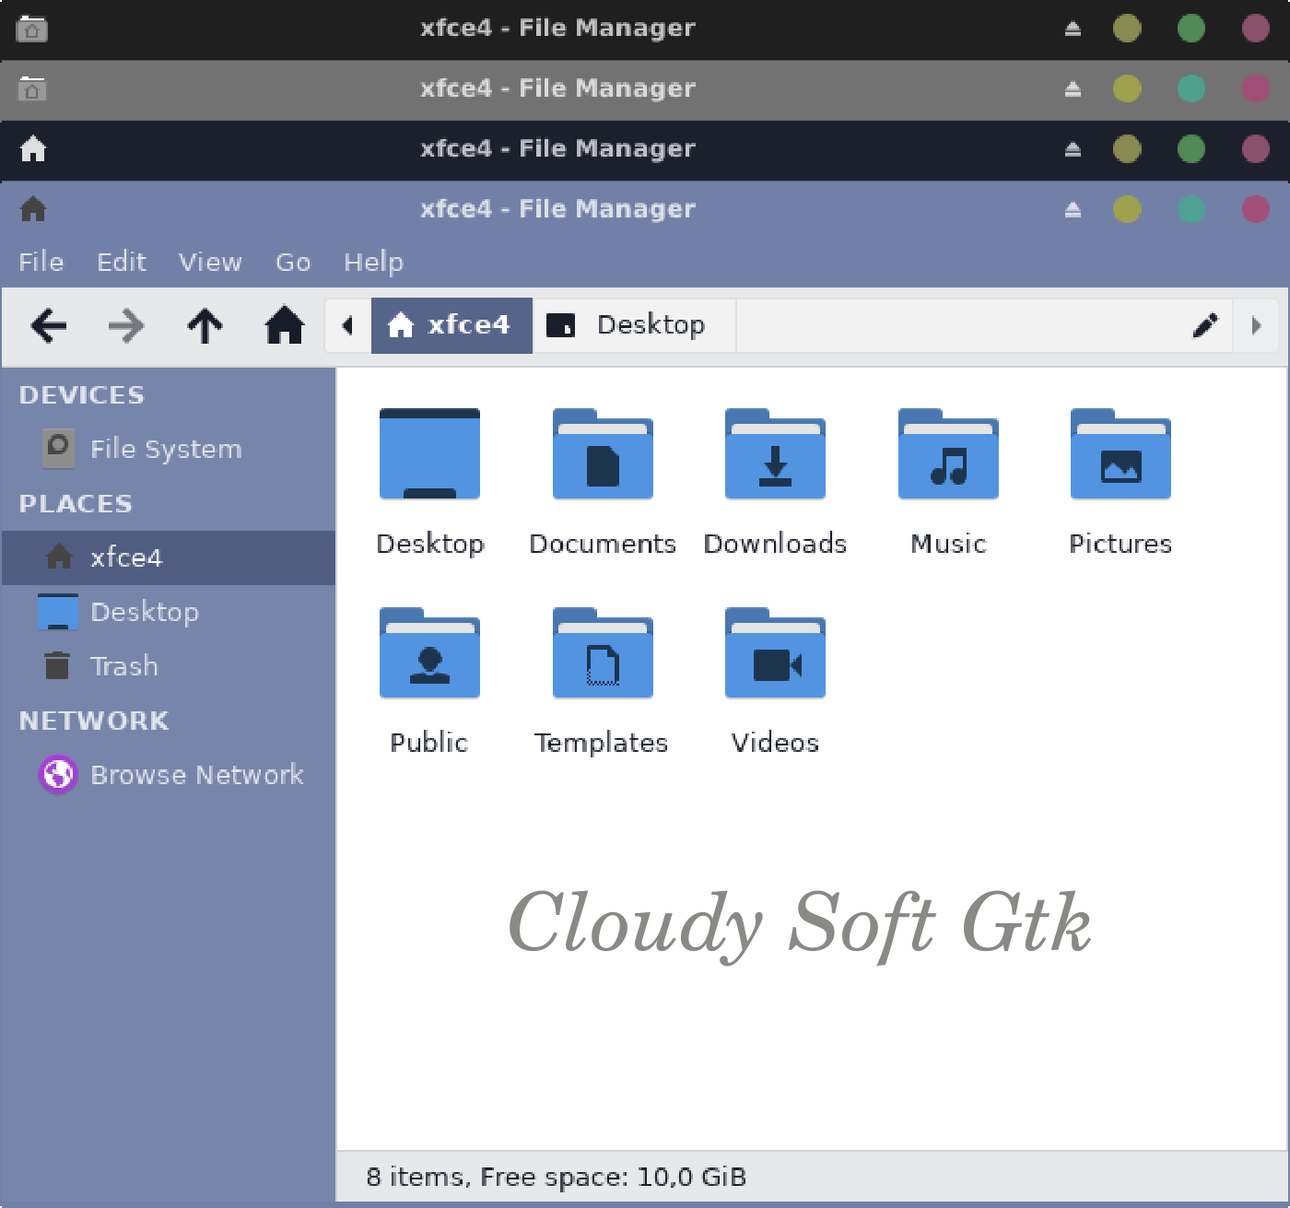Open Trash in the sidebar
The width and height of the screenshot is (1290, 1208).
click(168, 666)
